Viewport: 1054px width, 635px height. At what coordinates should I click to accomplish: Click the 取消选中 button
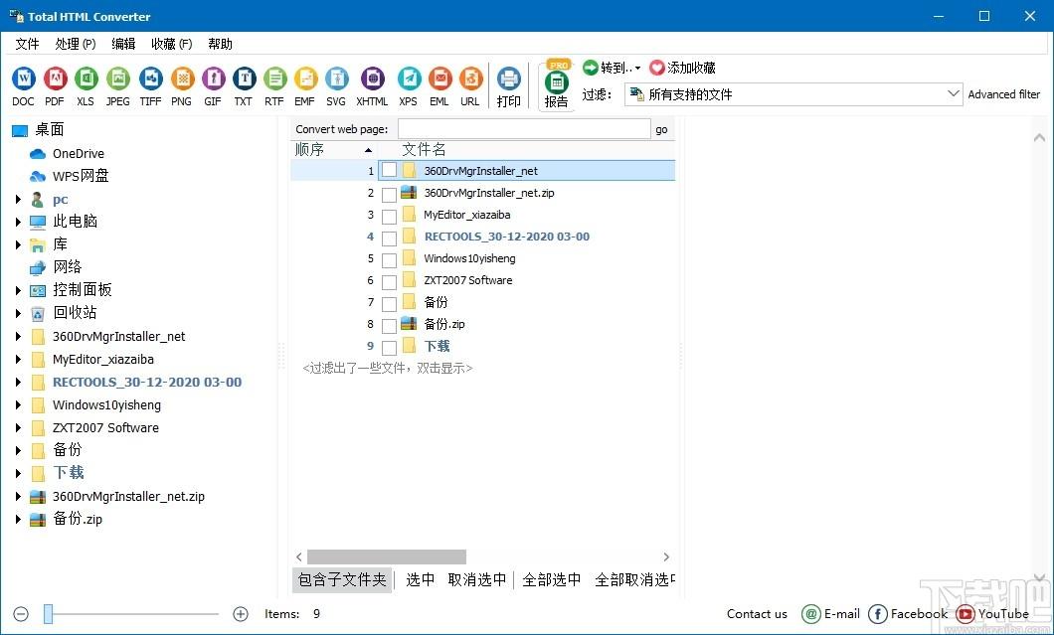[x=477, y=579]
